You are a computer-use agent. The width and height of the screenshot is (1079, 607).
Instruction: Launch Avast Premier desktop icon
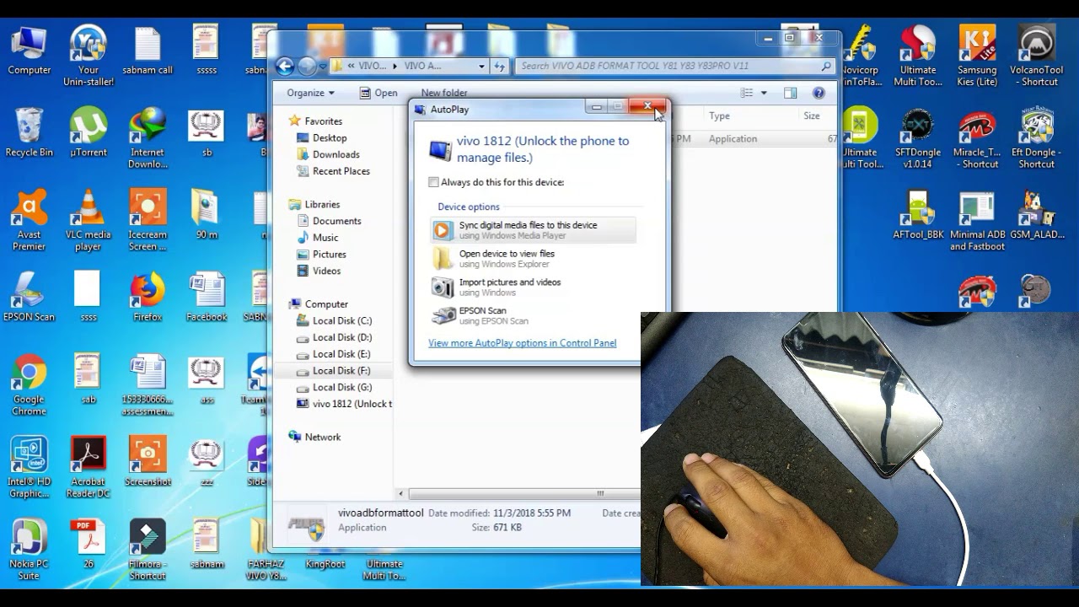(29, 221)
